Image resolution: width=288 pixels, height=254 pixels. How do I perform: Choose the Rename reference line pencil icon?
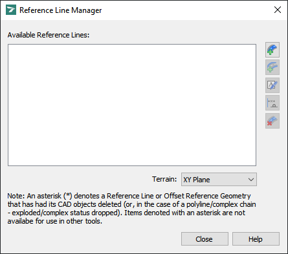pos(272,85)
